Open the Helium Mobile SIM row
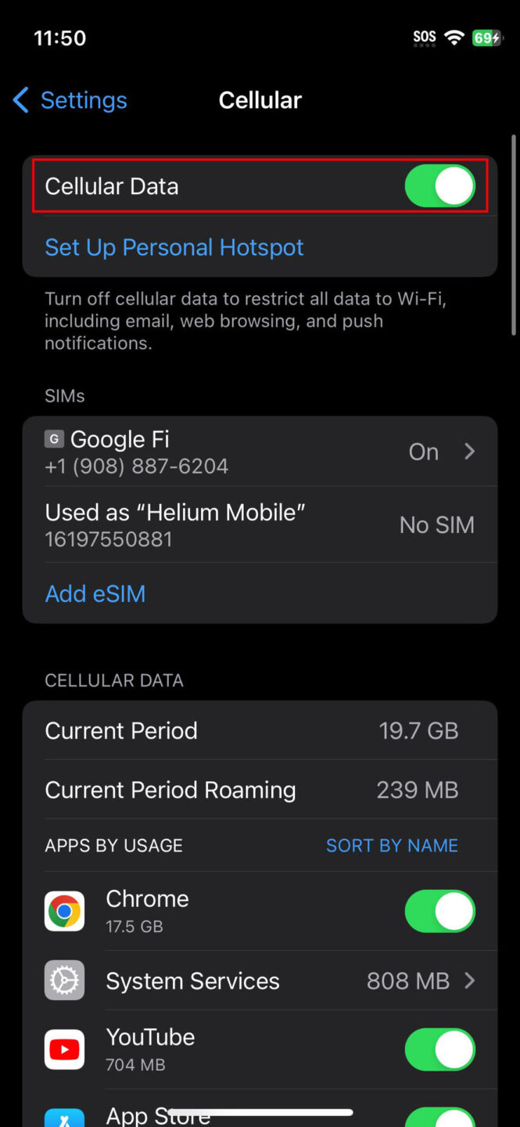 tap(260, 524)
